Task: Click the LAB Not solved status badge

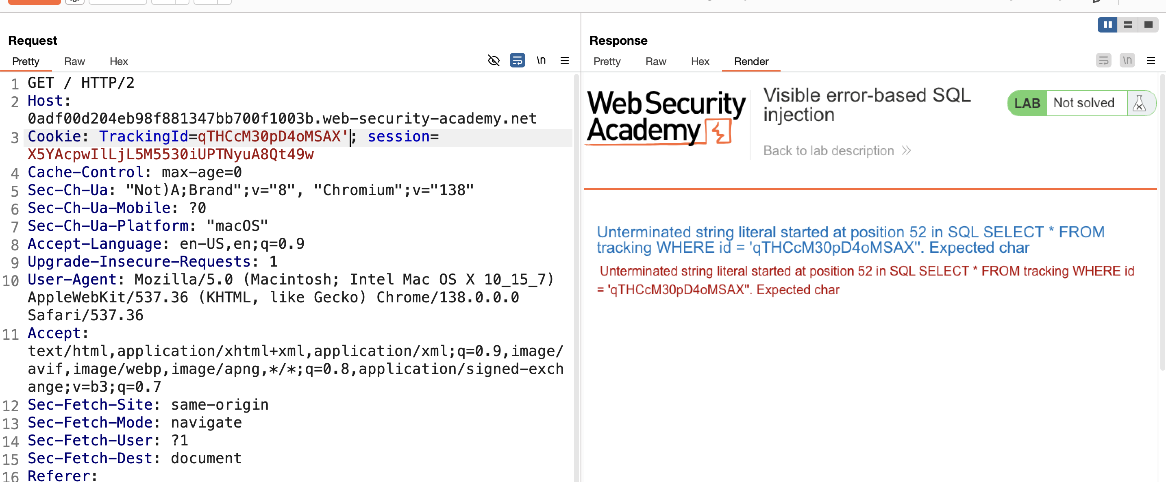Action: click(1081, 103)
